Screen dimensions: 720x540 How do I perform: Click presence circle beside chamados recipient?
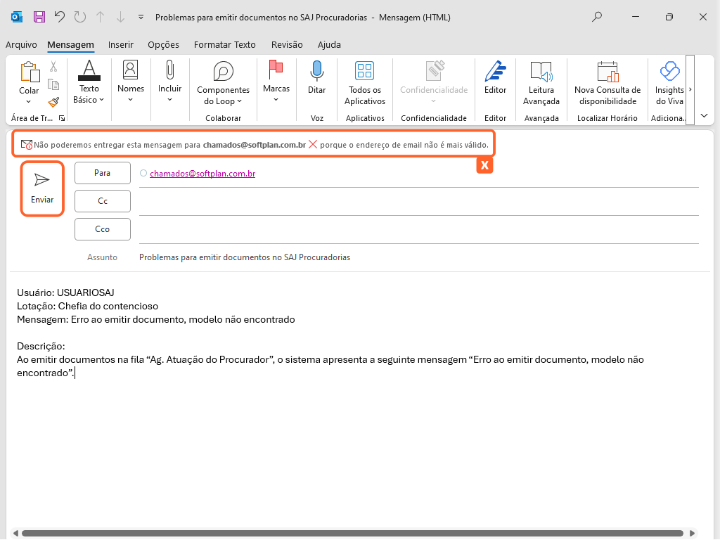coord(143,173)
